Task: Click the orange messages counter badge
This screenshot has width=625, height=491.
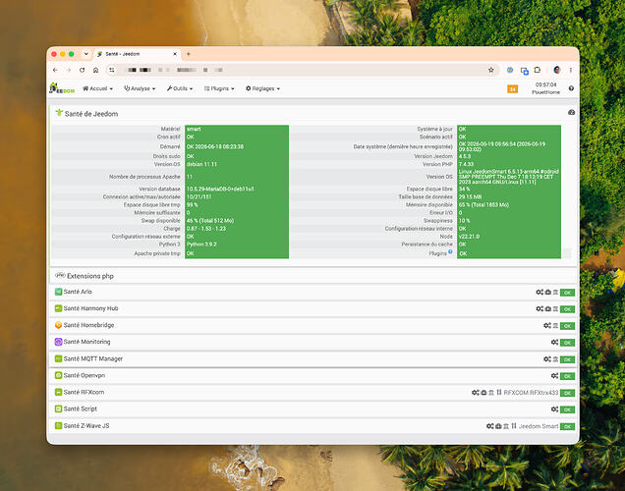Action: [x=513, y=88]
